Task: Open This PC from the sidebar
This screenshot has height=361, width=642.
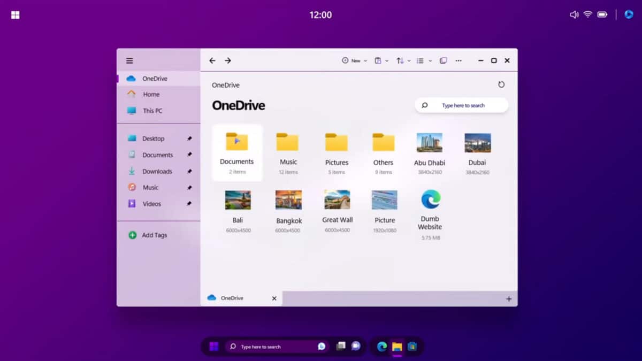Action: [151, 111]
